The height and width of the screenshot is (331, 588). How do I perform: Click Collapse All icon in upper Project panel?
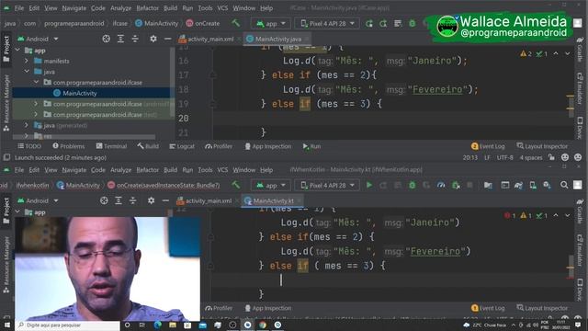coord(135,39)
